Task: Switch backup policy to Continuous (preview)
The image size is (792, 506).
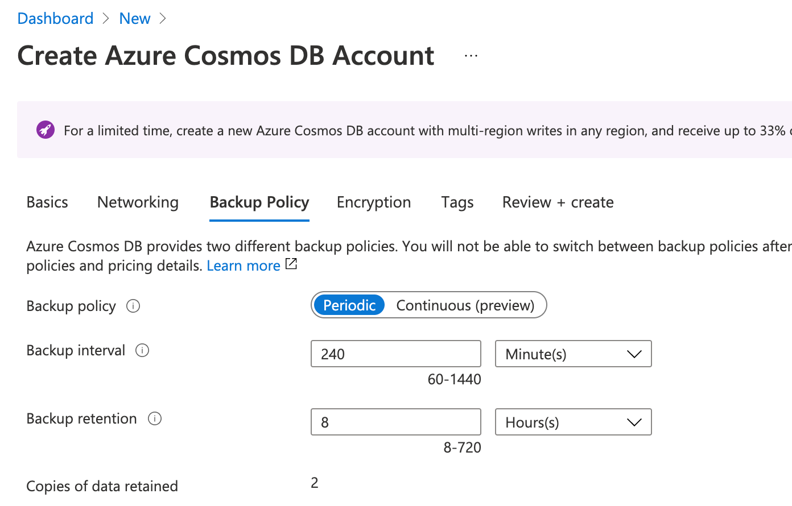Action: pos(465,305)
